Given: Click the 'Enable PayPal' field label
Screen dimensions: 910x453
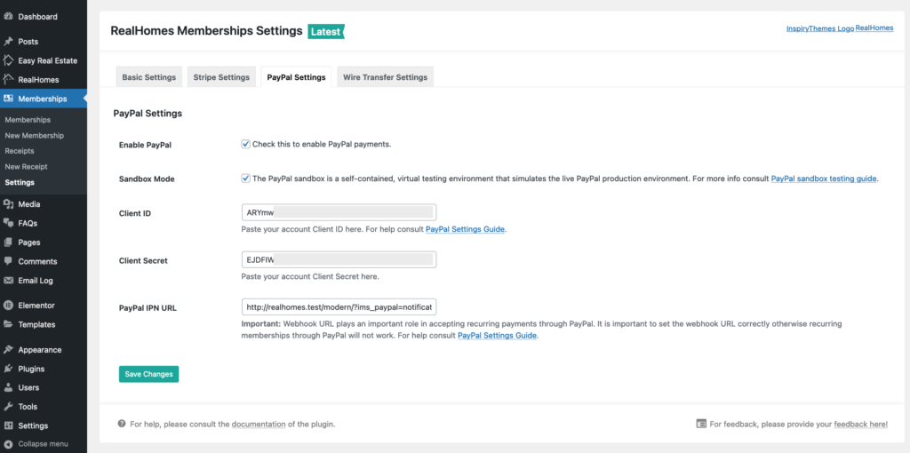Looking at the screenshot, I should [x=145, y=145].
